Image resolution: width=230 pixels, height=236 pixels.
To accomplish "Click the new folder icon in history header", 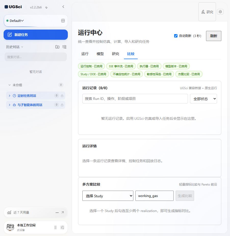I will tap(57, 47).
